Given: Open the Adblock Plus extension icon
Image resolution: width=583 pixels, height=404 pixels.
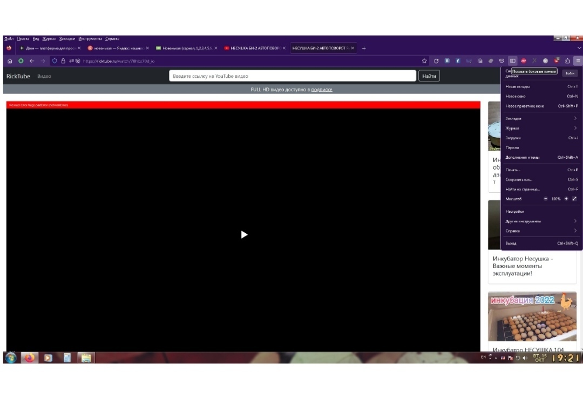Looking at the screenshot, I should click(524, 61).
